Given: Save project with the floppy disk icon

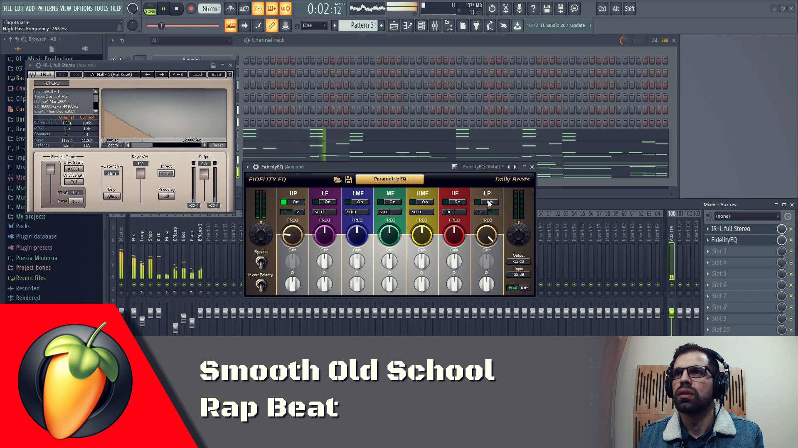Looking at the screenshot, I should point(547,8).
